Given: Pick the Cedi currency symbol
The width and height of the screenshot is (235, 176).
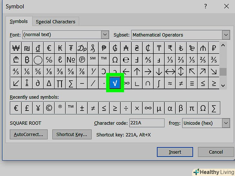Looking at the screenshot, I should [x=148, y=48].
